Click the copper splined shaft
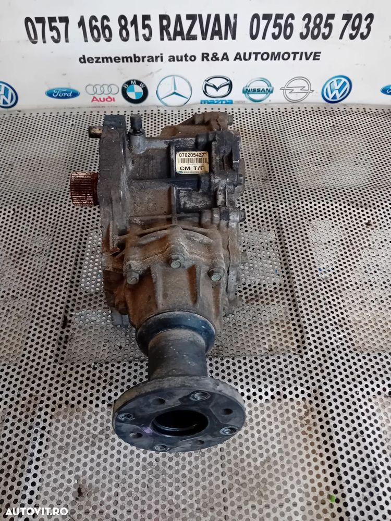The height and width of the screenshot is (521, 391). click(x=84, y=189)
